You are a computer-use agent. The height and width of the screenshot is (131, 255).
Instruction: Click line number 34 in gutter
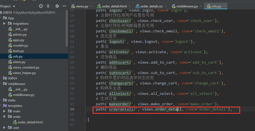[72, 109]
